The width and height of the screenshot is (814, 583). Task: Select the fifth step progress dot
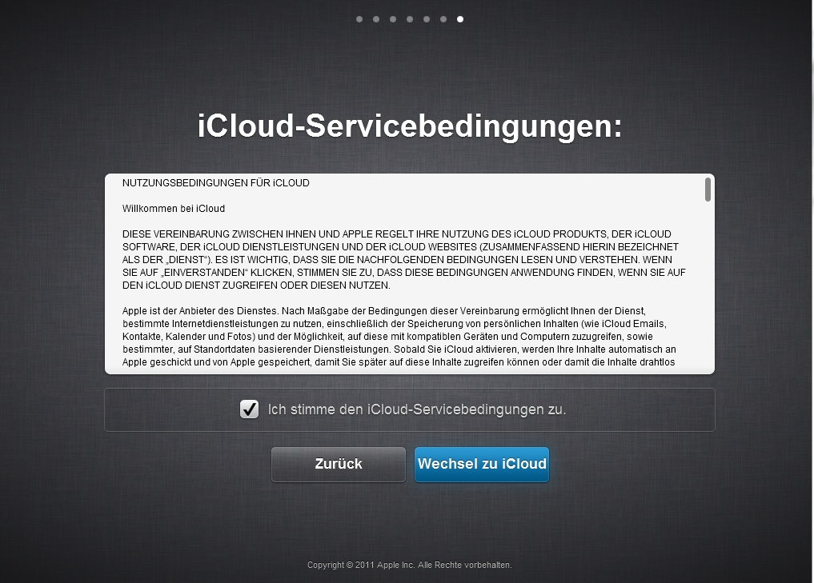pyautogui.click(x=426, y=19)
